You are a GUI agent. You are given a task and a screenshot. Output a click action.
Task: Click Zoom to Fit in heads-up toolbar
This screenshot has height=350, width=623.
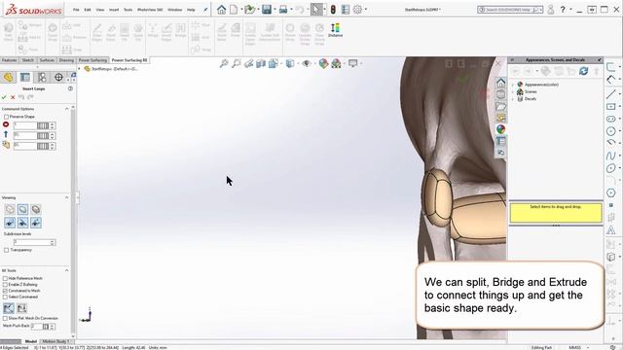(x=224, y=63)
